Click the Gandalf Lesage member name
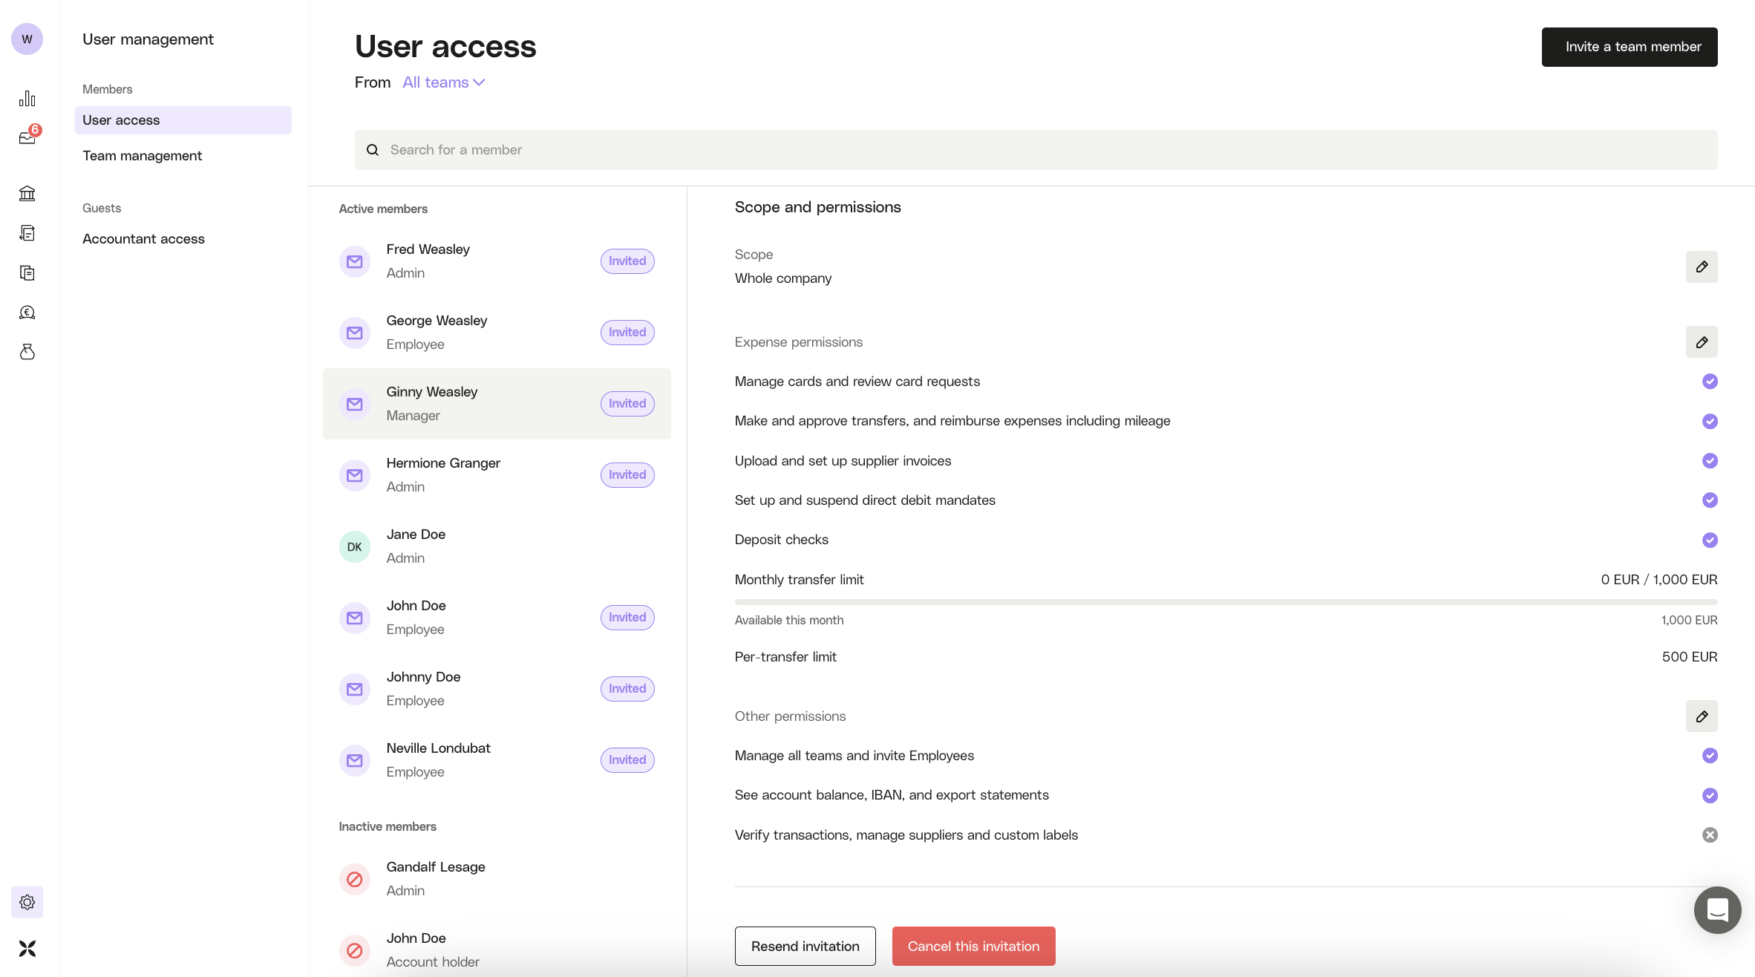The image size is (1755, 977). click(436, 867)
